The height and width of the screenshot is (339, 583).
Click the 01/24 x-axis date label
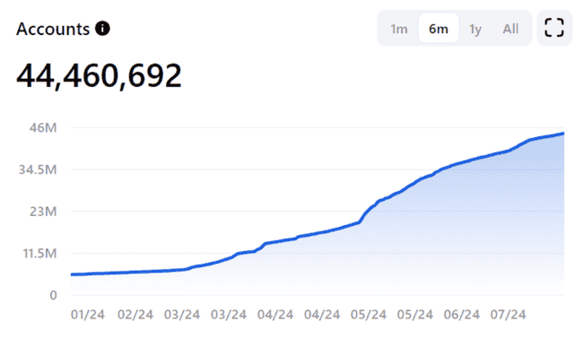pyautogui.click(x=88, y=315)
